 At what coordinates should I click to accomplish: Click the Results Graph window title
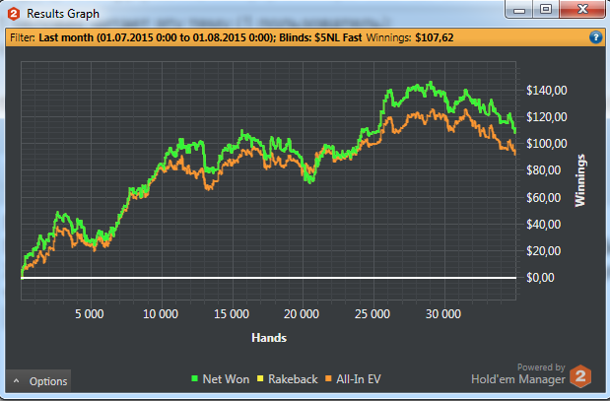click(x=63, y=14)
